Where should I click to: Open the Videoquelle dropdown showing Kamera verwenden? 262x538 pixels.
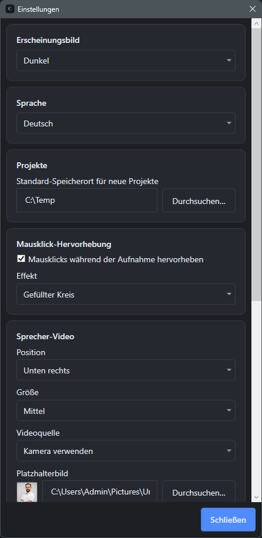tap(126, 451)
